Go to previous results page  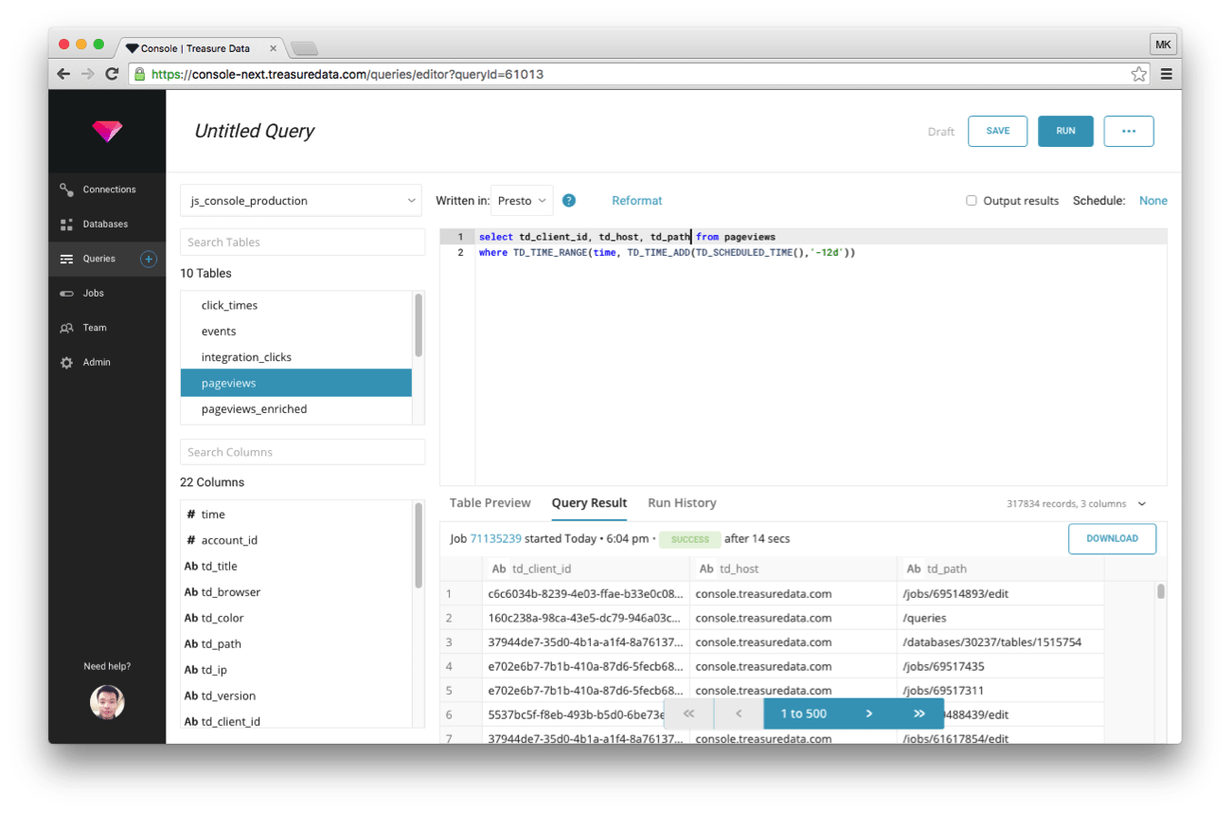click(x=739, y=714)
